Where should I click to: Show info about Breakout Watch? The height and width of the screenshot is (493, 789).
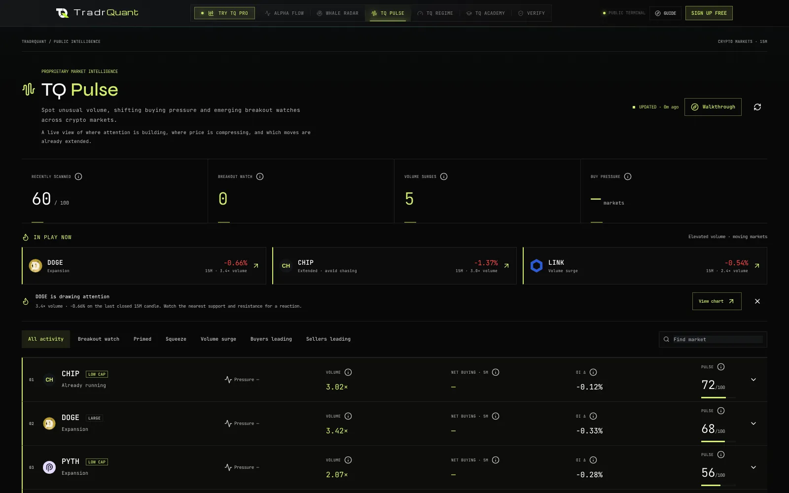pos(260,176)
